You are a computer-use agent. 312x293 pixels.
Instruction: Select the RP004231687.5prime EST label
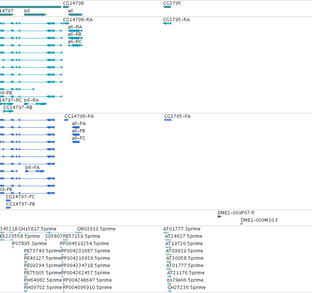(x=85, y=251)
